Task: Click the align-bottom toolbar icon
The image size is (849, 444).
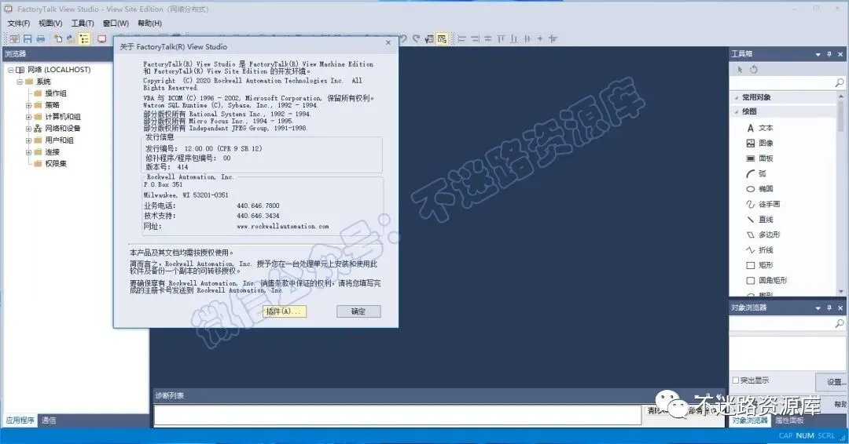Action: 514,39
